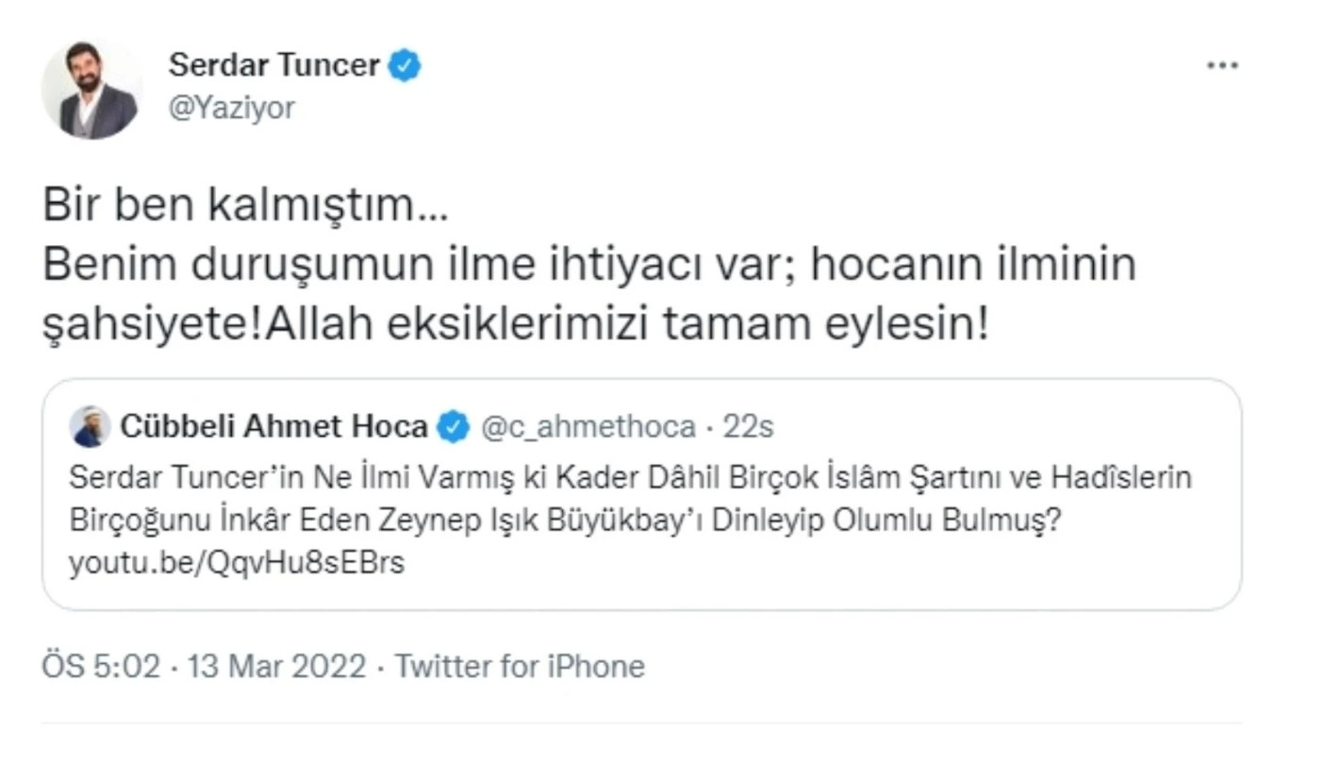Click the verified badge beside Cübbeli Ahmet Hoca
Screen dimensions: 1323x778
tap(455, 425)
